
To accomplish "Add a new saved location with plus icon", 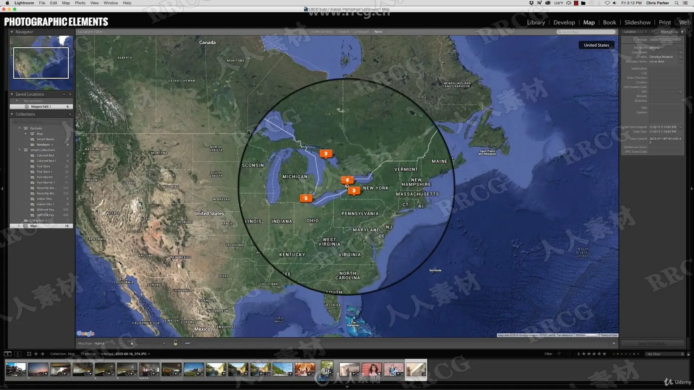I will 70,94.
